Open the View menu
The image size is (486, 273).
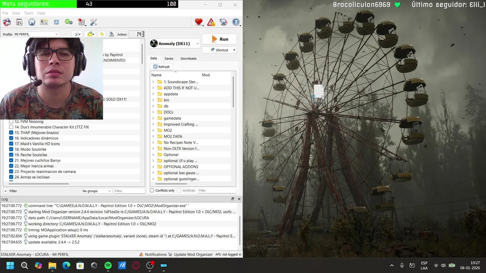pos(16,13)
